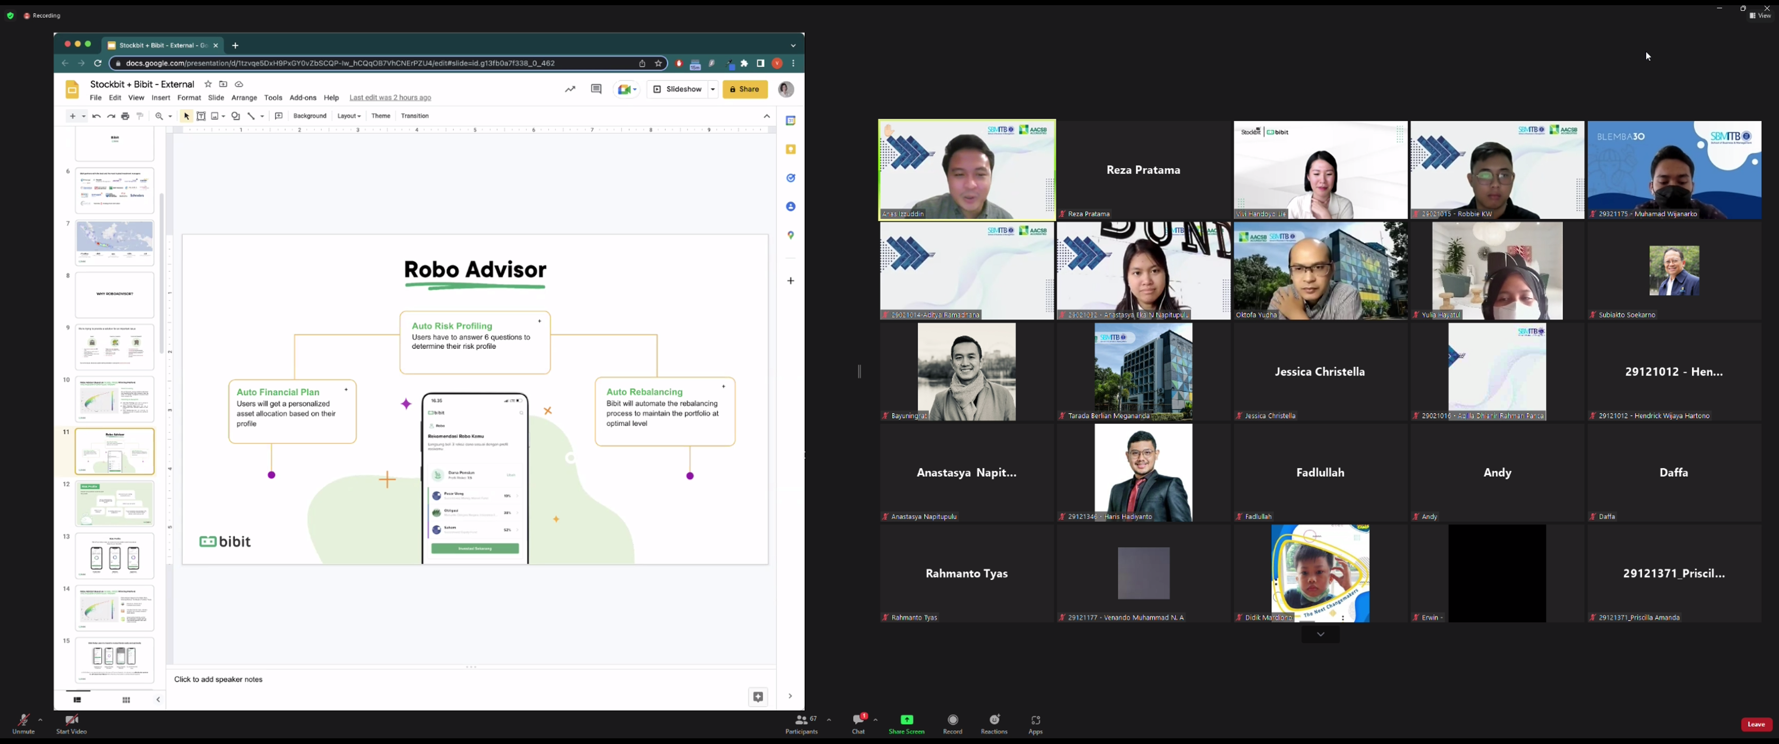Image resolution: width=1779 pixels, height=744 pixels.
Task: Click the Google Slides home icon
Action: [x=72, y=90]
